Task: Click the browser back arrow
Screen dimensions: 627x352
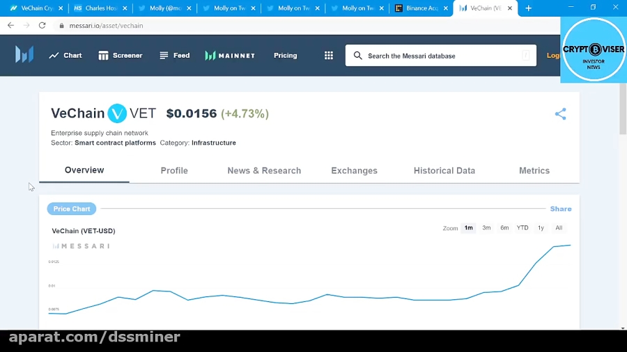Action: click(10, 26)
